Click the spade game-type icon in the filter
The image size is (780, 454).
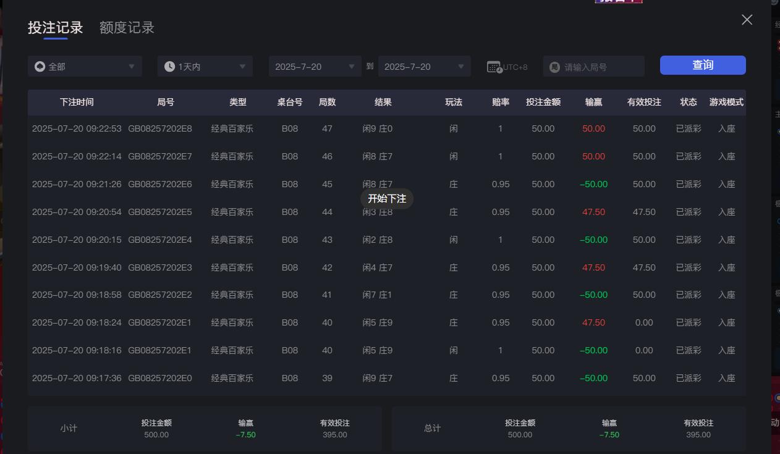tap(40, 66)
